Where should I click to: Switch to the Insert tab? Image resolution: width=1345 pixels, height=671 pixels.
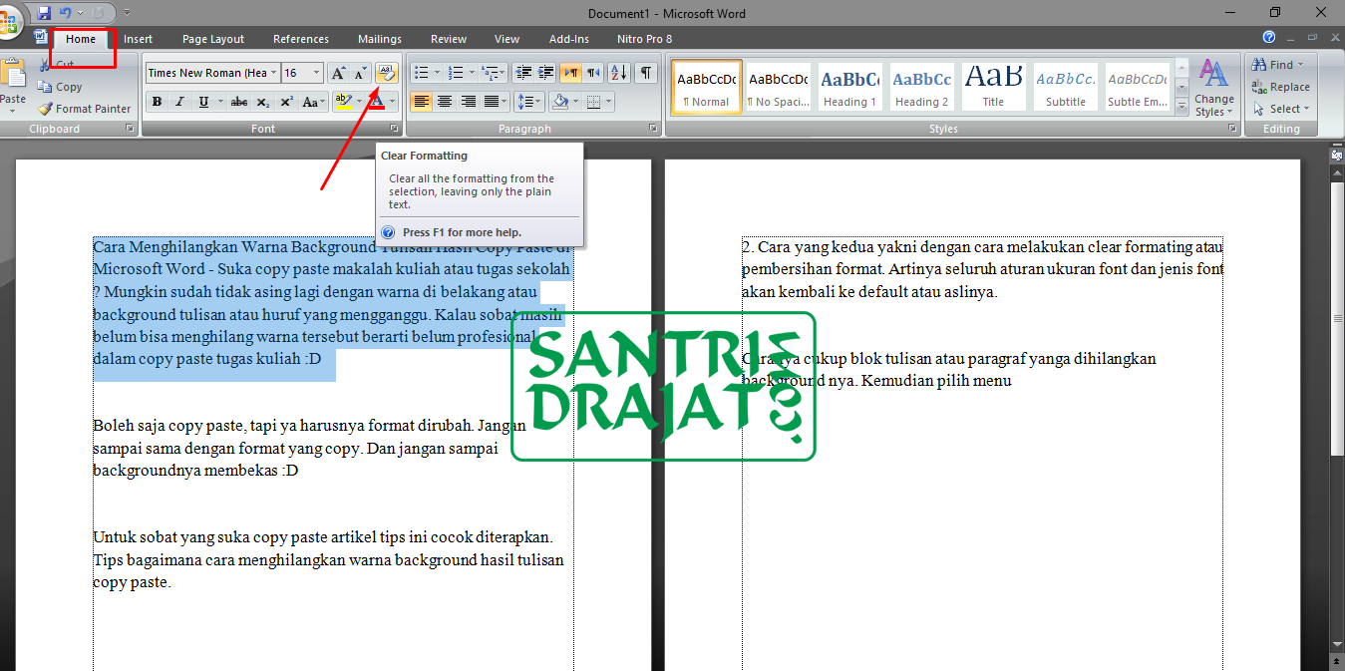138,39
